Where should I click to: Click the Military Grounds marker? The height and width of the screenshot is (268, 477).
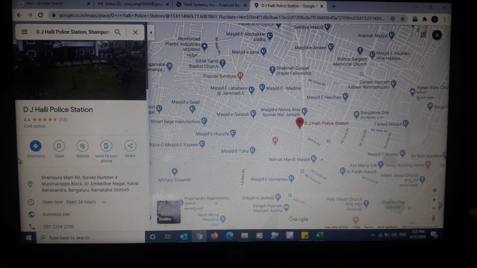point(175,172)
